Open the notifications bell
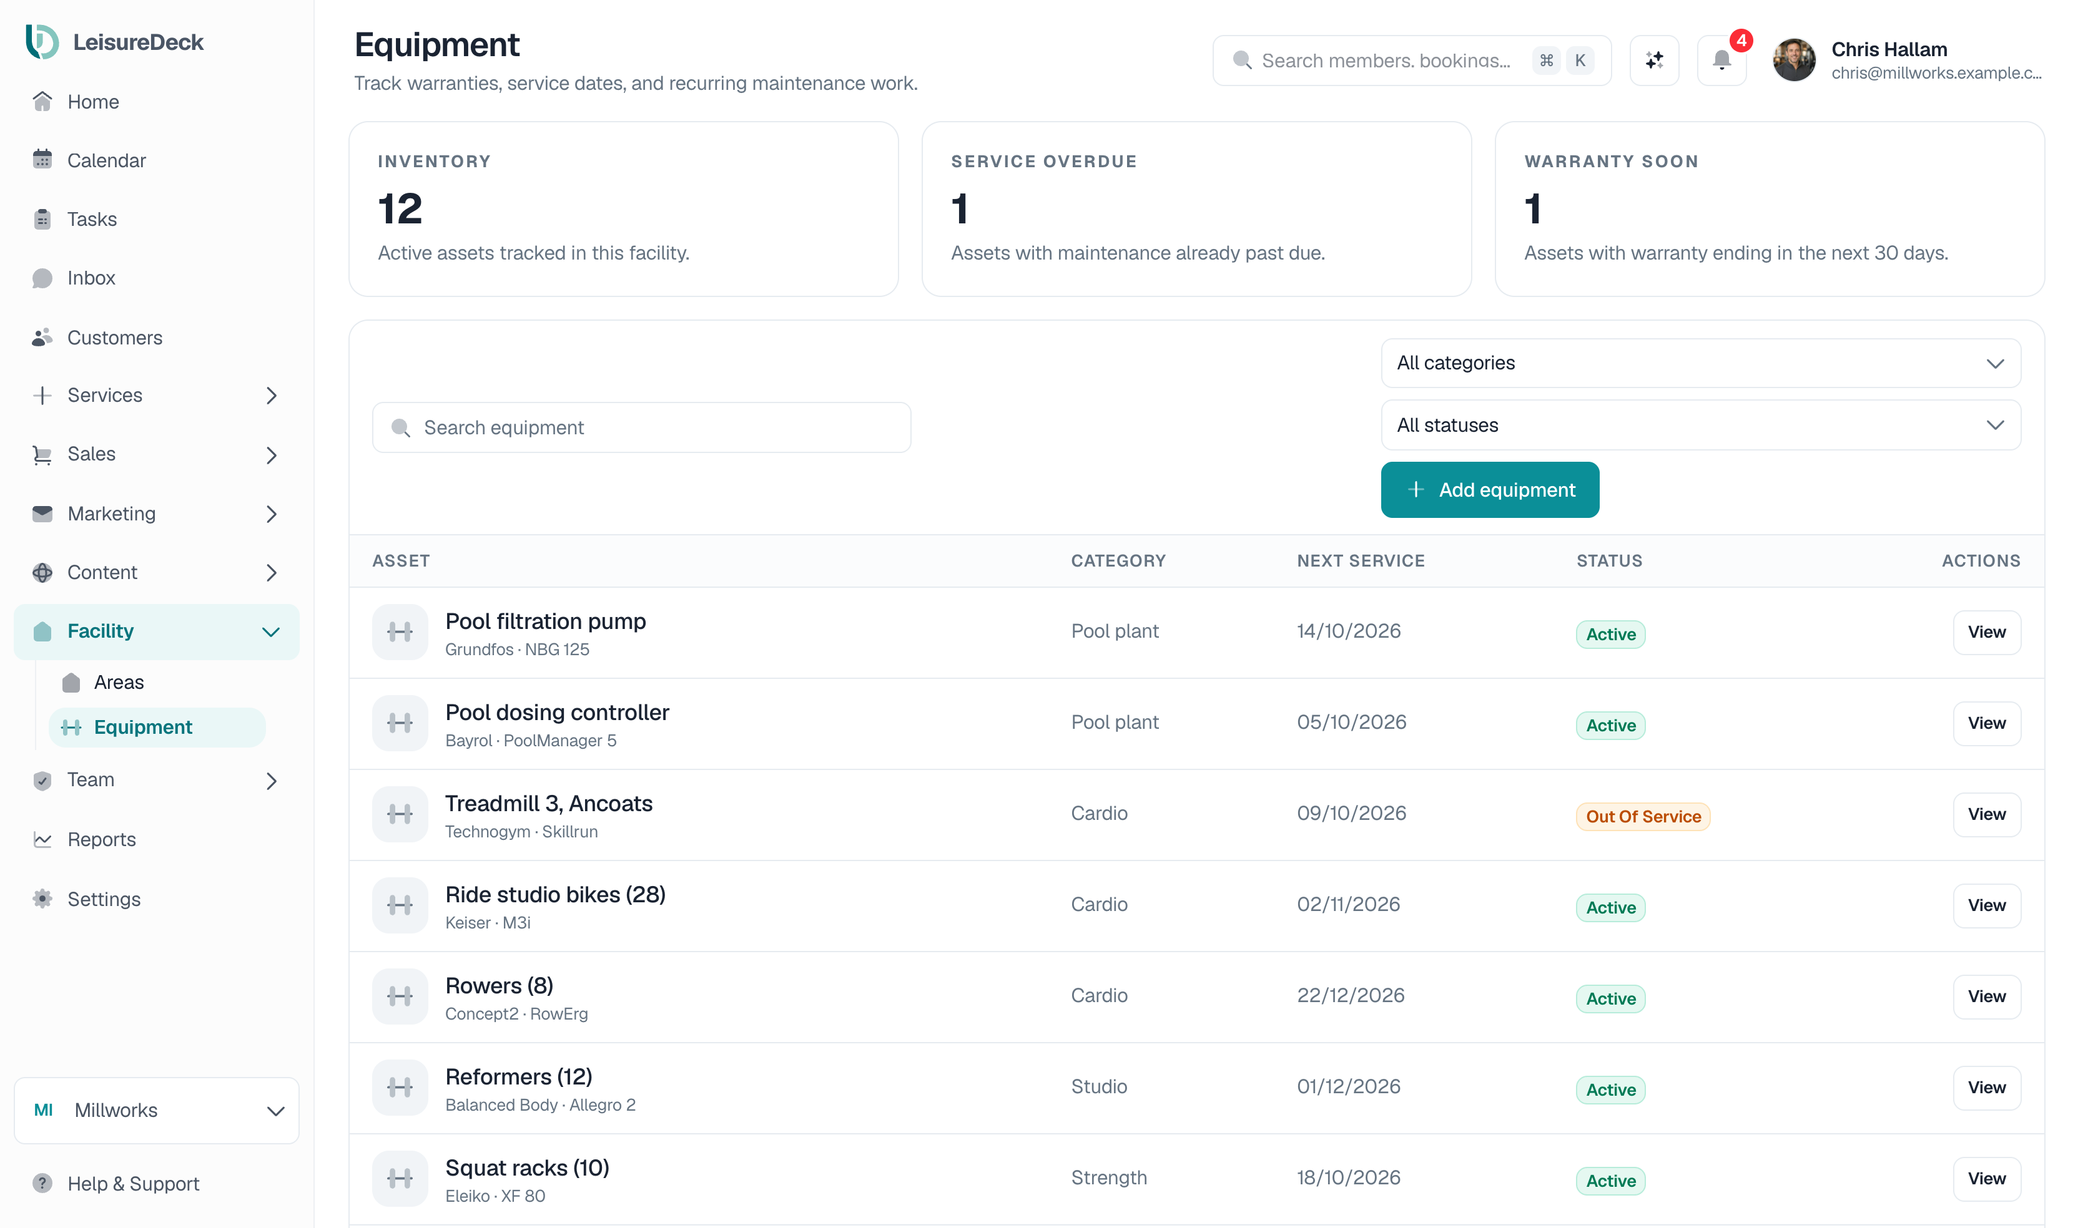 [x=1721, y=60]
